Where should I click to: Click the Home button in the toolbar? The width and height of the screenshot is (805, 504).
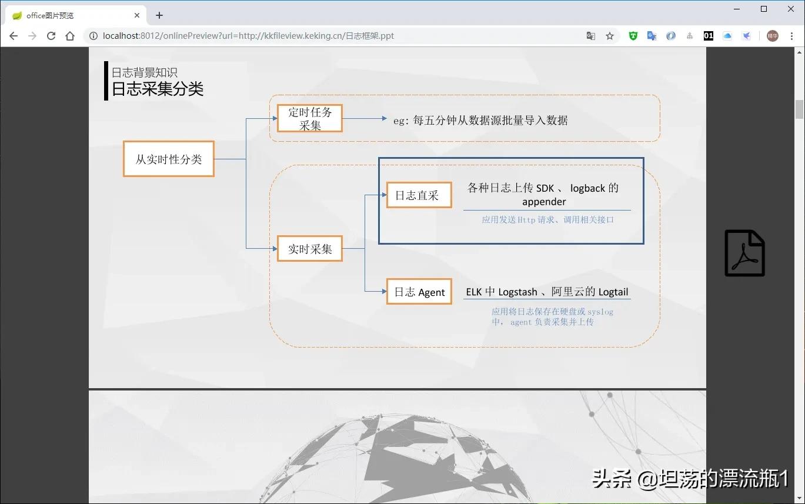(x=70, y=36)
